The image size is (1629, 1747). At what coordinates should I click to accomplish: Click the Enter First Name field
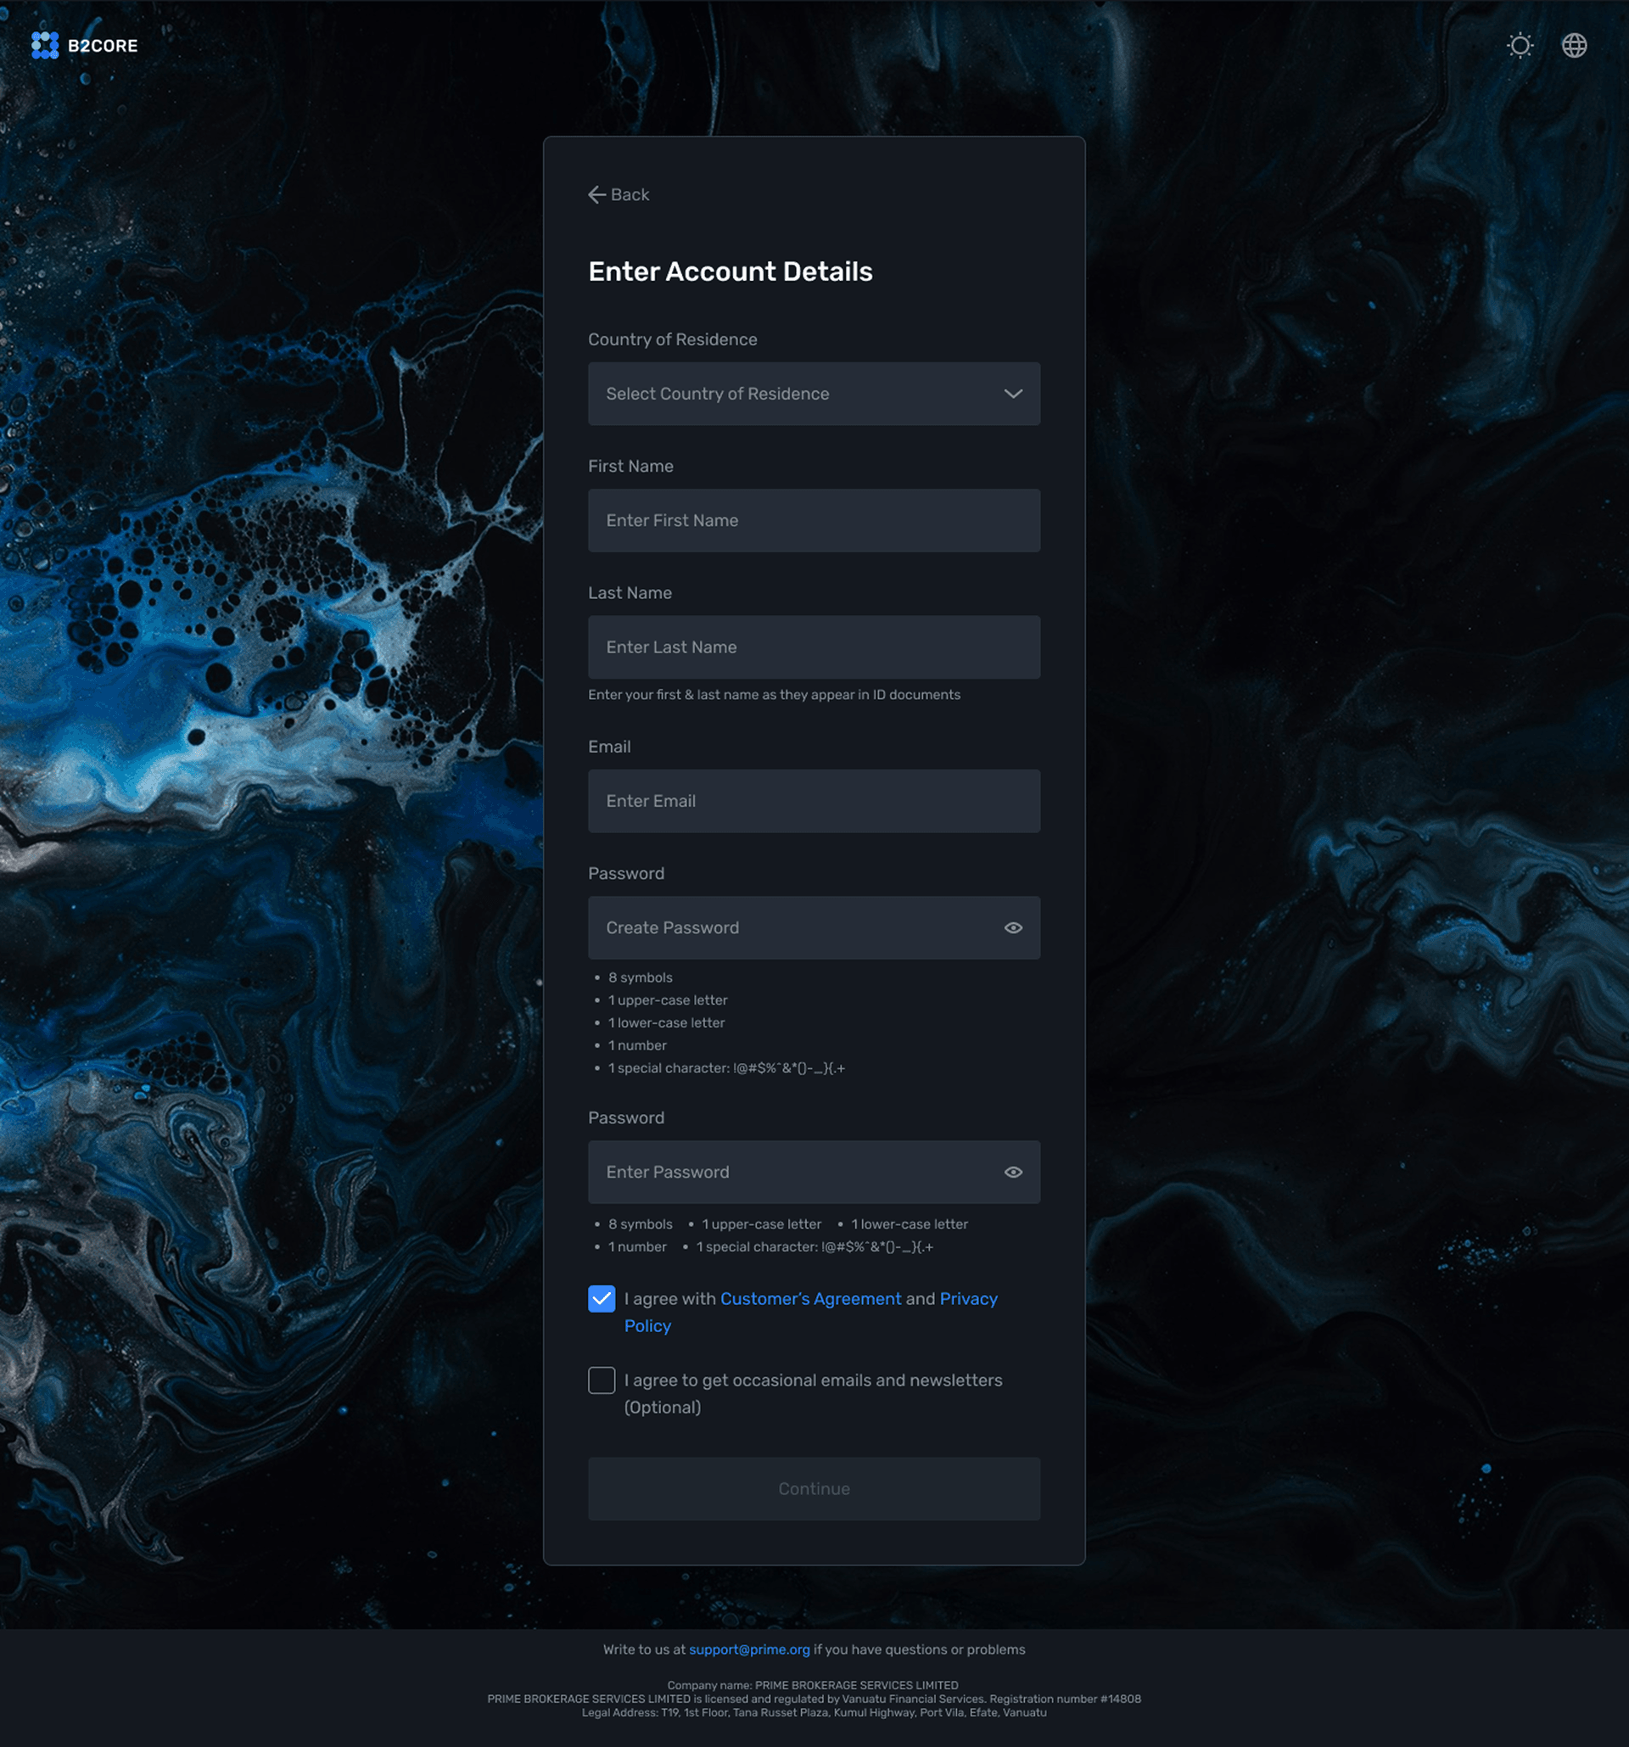(x=814, y=520)
